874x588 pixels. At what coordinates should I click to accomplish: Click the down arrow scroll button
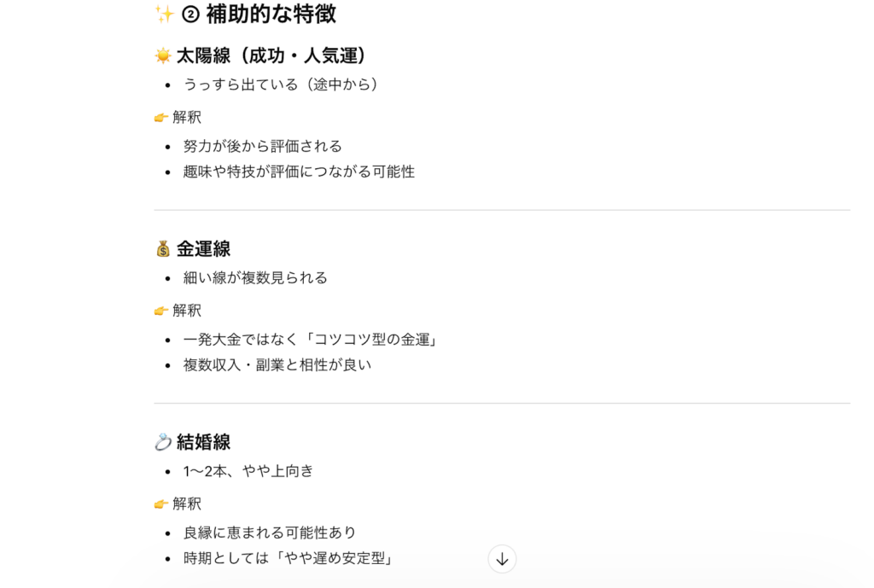502,560
